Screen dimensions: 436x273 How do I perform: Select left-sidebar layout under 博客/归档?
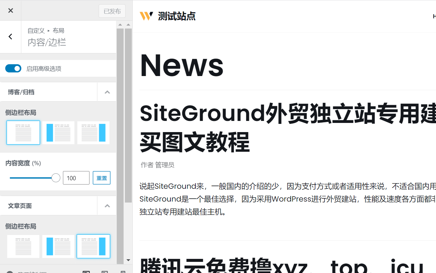[x=58, y=132]
